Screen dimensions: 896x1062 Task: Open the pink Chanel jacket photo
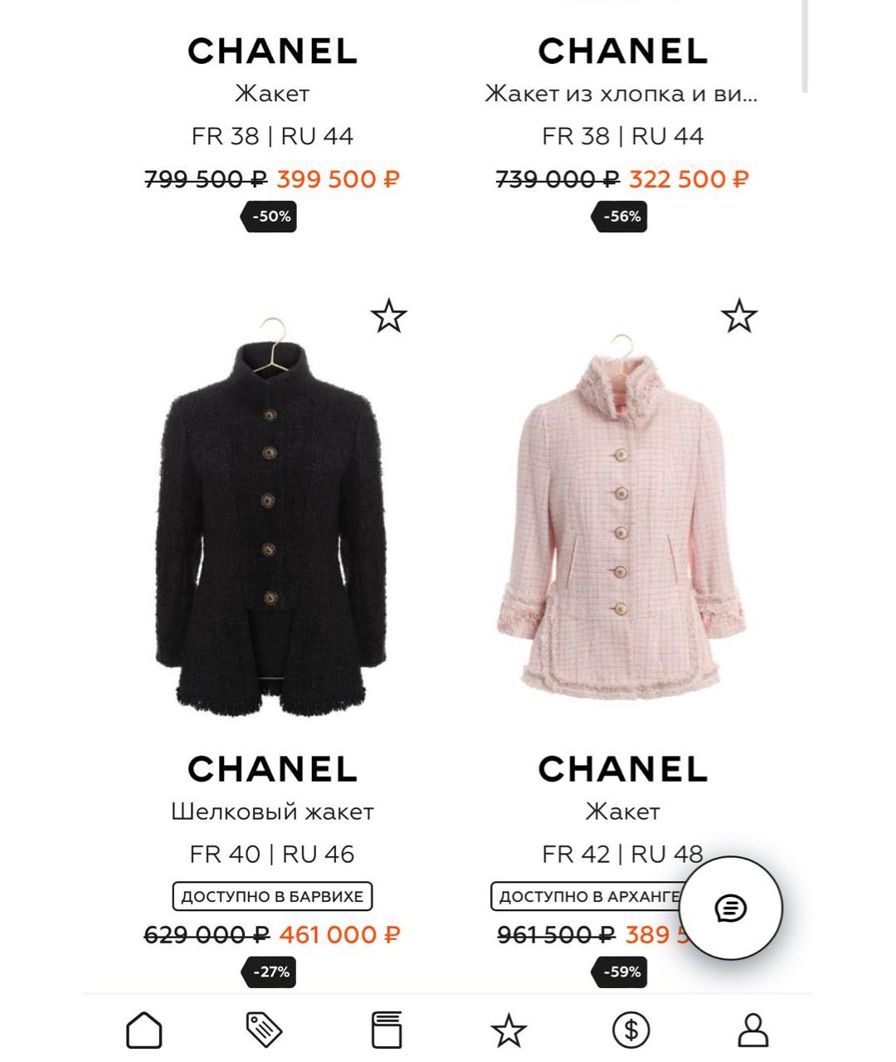(621, 523)
